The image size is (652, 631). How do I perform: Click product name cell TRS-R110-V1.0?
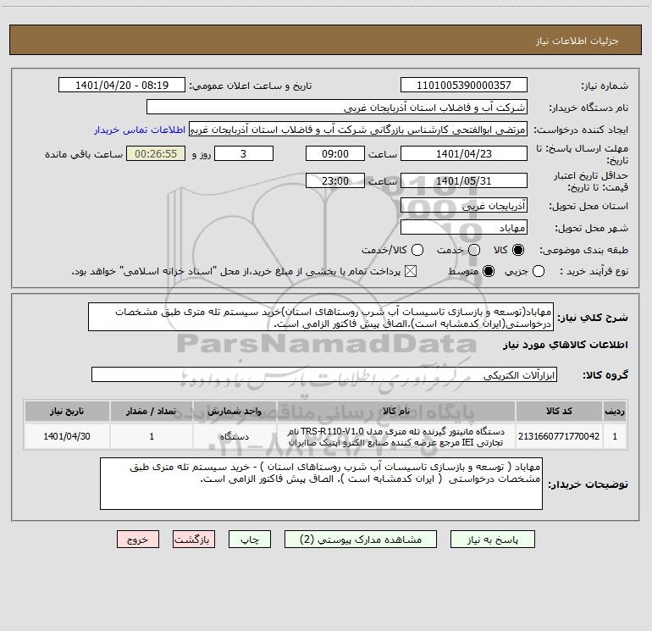click(x=396, y=436)
